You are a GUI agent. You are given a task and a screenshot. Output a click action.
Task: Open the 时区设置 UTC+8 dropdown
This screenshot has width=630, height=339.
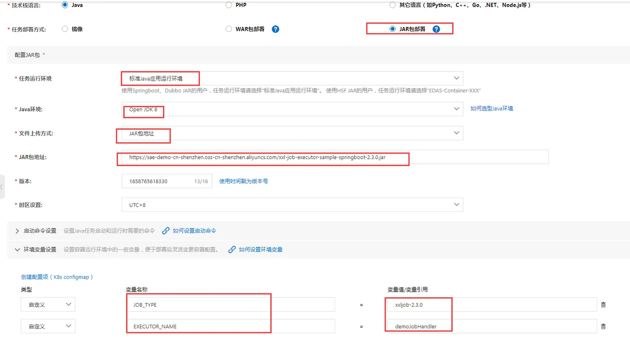(292, 205)
